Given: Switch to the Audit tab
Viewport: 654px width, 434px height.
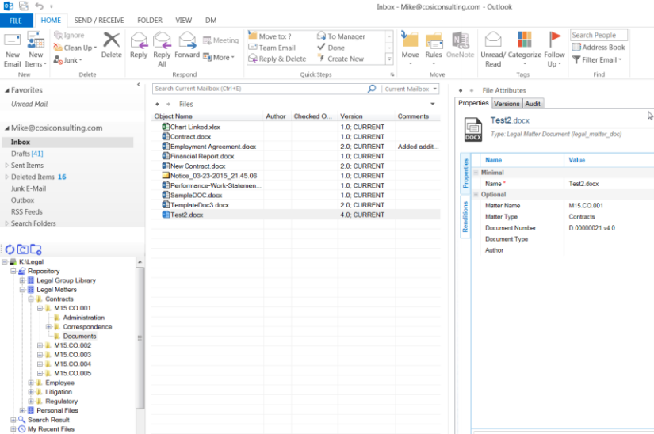Looking at the screenshot, I should point(533,104).
